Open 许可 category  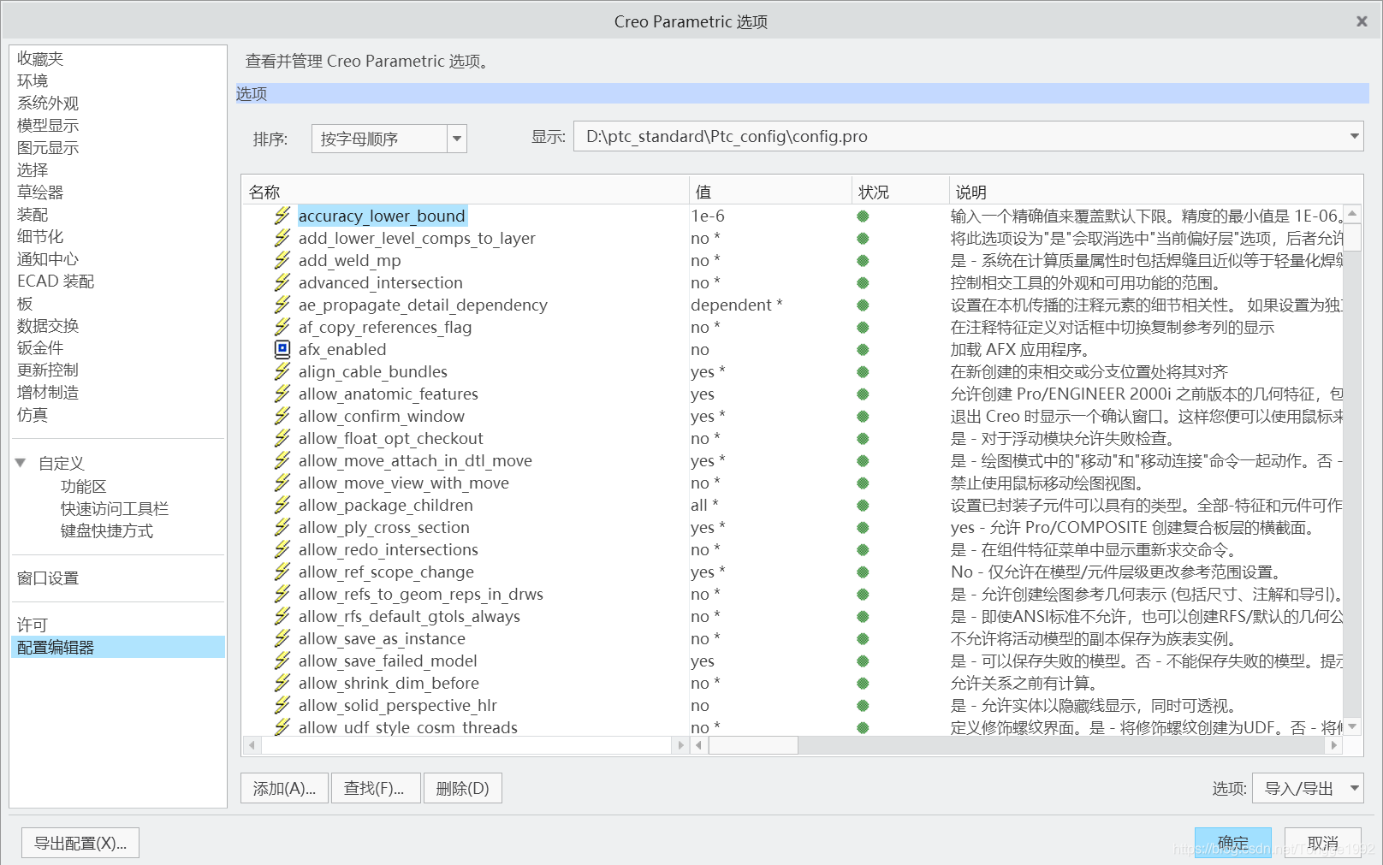pyautogui.click(x=33, y=625)
